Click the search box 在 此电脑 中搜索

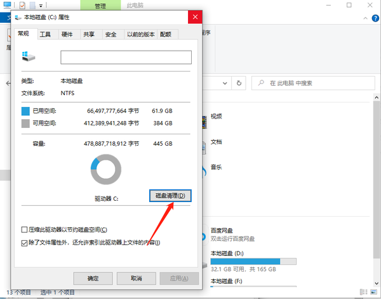click(x=313, y=83)
